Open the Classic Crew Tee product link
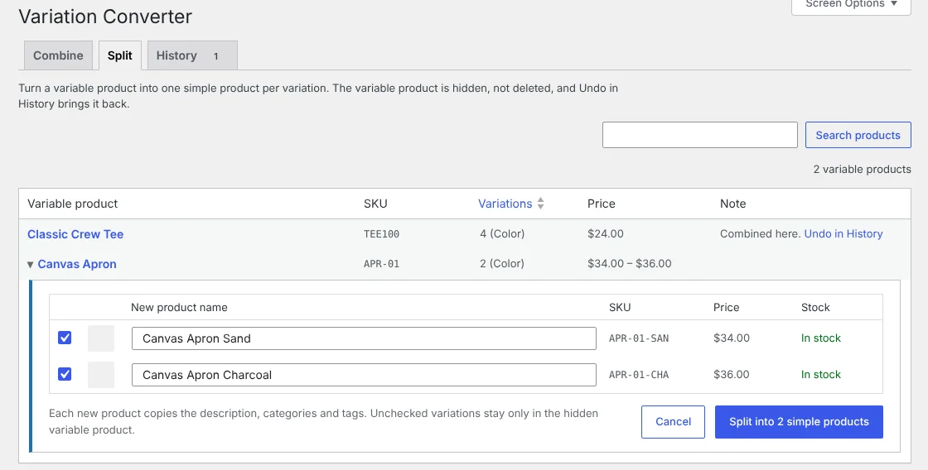928x470 pixels. click(x=75, y=234)
